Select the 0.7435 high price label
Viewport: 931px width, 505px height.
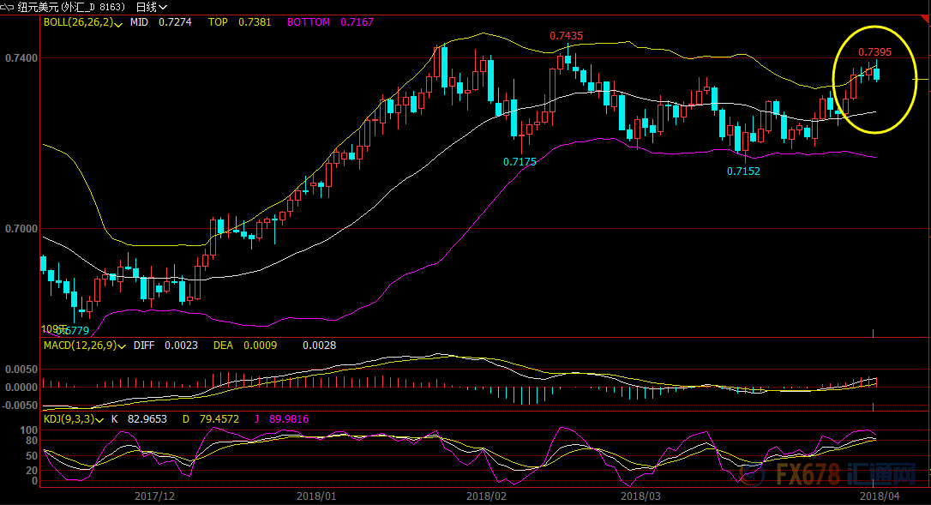[x=566, y=36]
